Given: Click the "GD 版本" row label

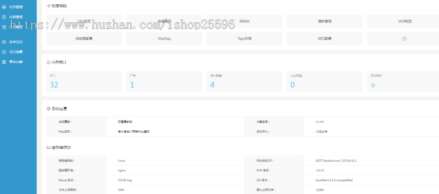Looking at the screenshot, I should 263,180.
